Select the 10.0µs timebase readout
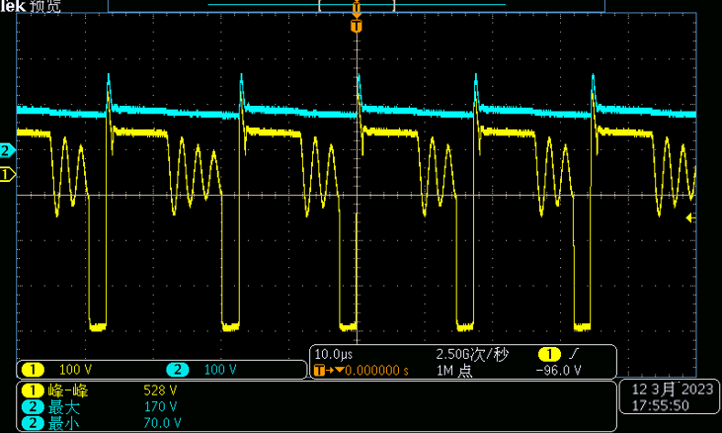722x433 pixels. point(334,354)
